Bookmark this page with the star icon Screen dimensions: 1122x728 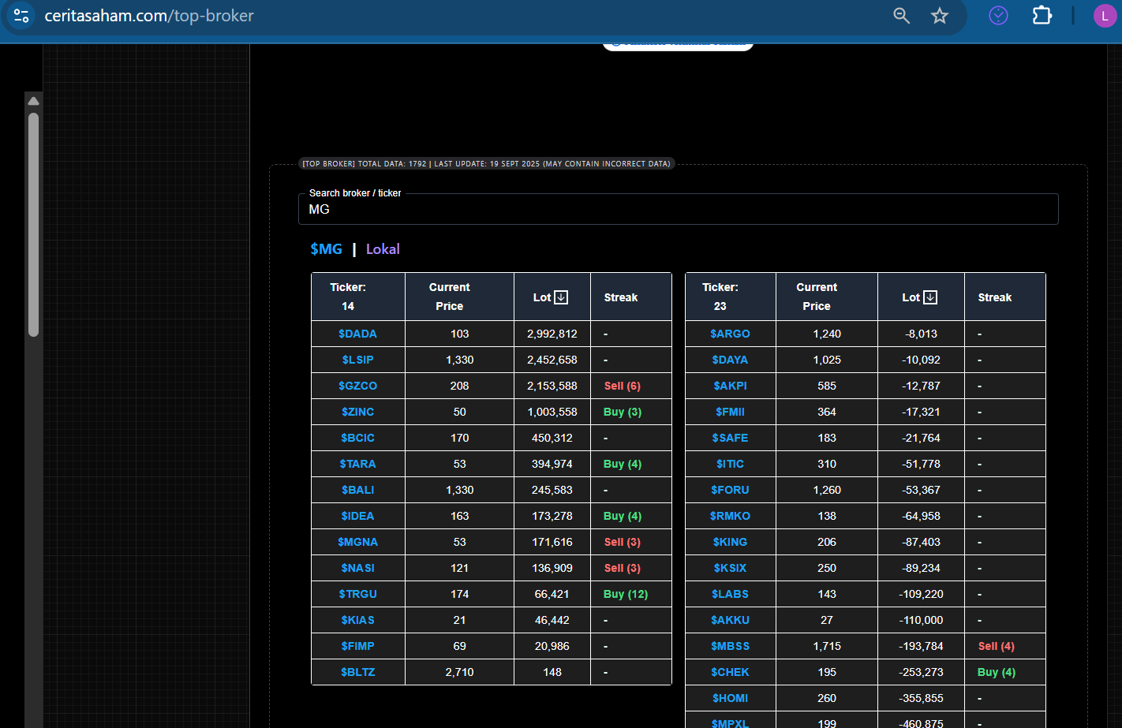[x=939, y=16]
